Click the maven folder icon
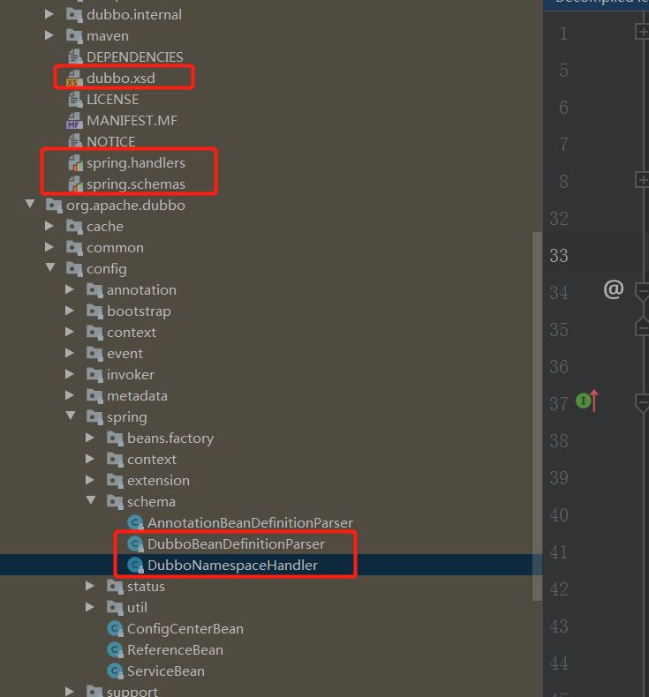This screenshot has width=649, height=697. pos(74,36)
